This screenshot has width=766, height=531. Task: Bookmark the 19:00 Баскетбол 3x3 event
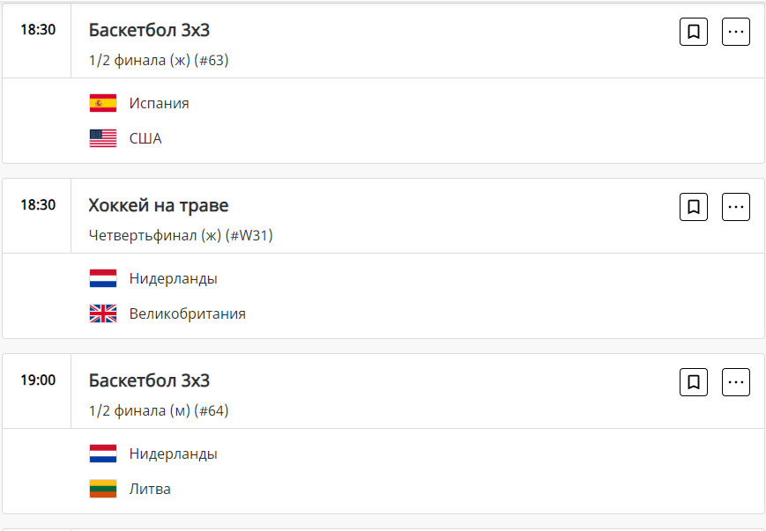pos(694,382)
